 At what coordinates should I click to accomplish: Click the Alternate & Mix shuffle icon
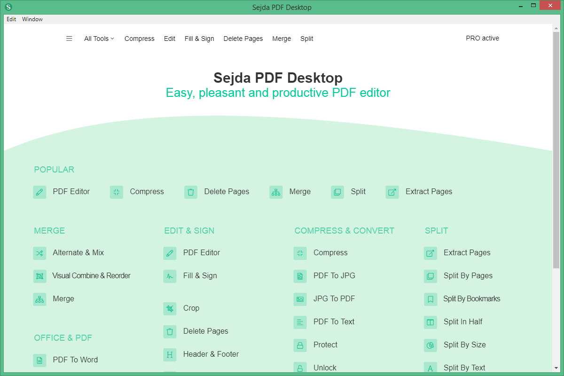[39, 253]
